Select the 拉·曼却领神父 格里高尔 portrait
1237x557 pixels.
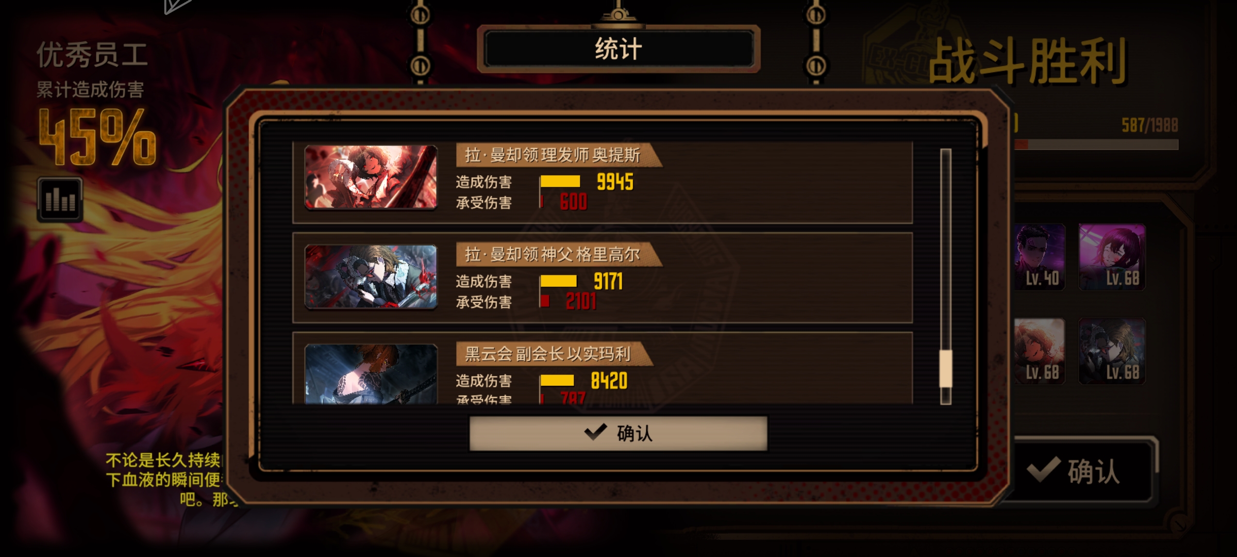coord(371,276)
